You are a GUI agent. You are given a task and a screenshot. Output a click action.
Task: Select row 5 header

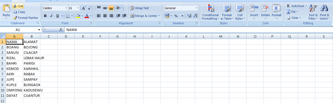point(3,63)
